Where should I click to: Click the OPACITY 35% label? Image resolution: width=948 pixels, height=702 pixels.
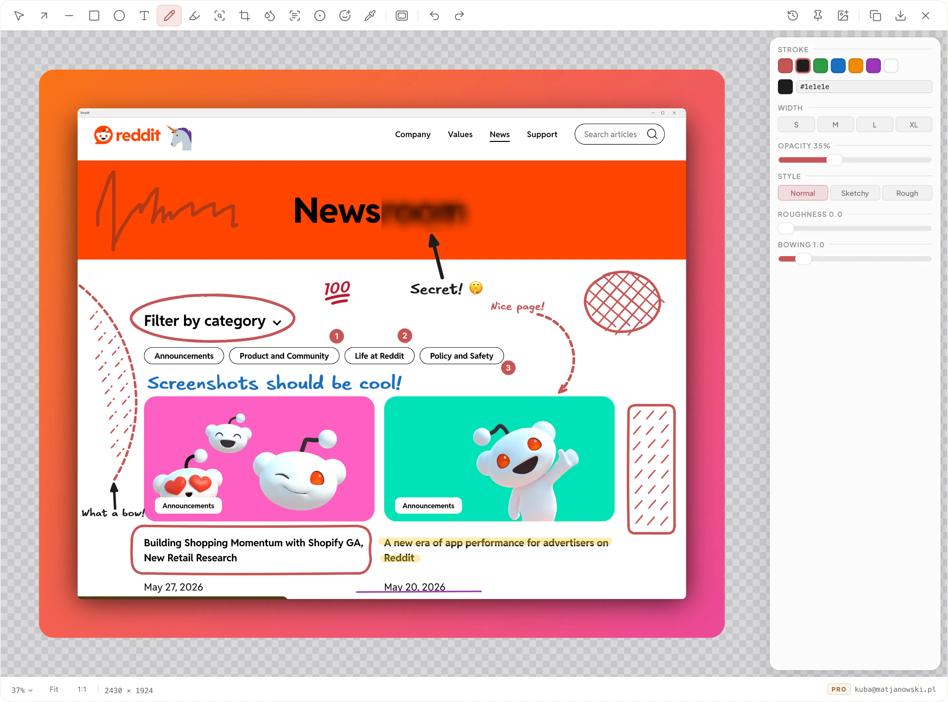(804, 146)
